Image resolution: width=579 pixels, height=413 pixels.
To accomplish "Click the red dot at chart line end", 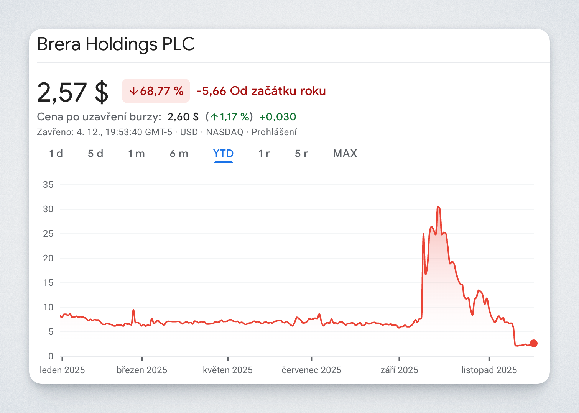I will pyautogui.click(x=533, y=343).
